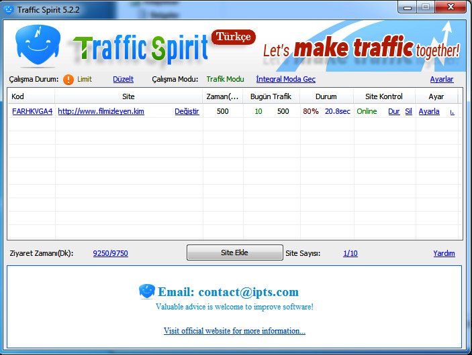The image size is (472, 355).
Task: Click the Türkçe language badge
Action: [x=234, y=37]
